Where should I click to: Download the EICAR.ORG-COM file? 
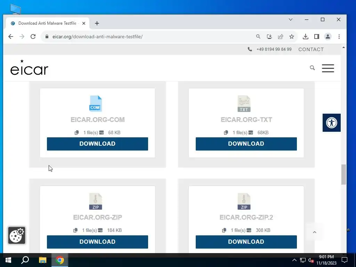[97, 144]
